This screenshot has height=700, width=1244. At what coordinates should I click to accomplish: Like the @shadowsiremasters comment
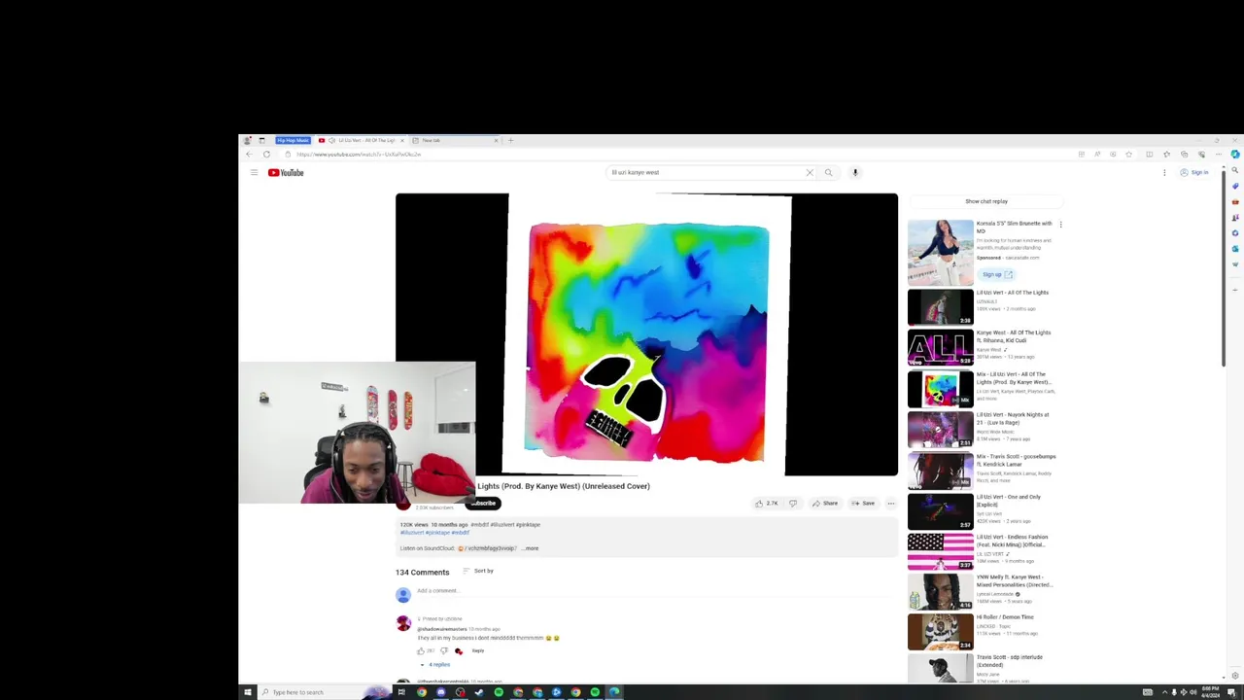(421, 651)
